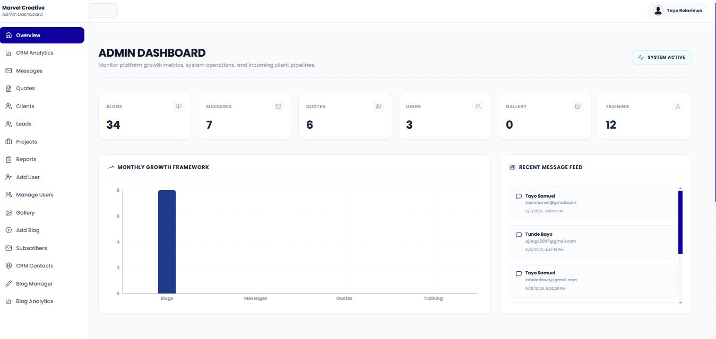Click the Blog Manager pencil icon
Viewport: 716px width, 339px height.
[x=8, y=284]
